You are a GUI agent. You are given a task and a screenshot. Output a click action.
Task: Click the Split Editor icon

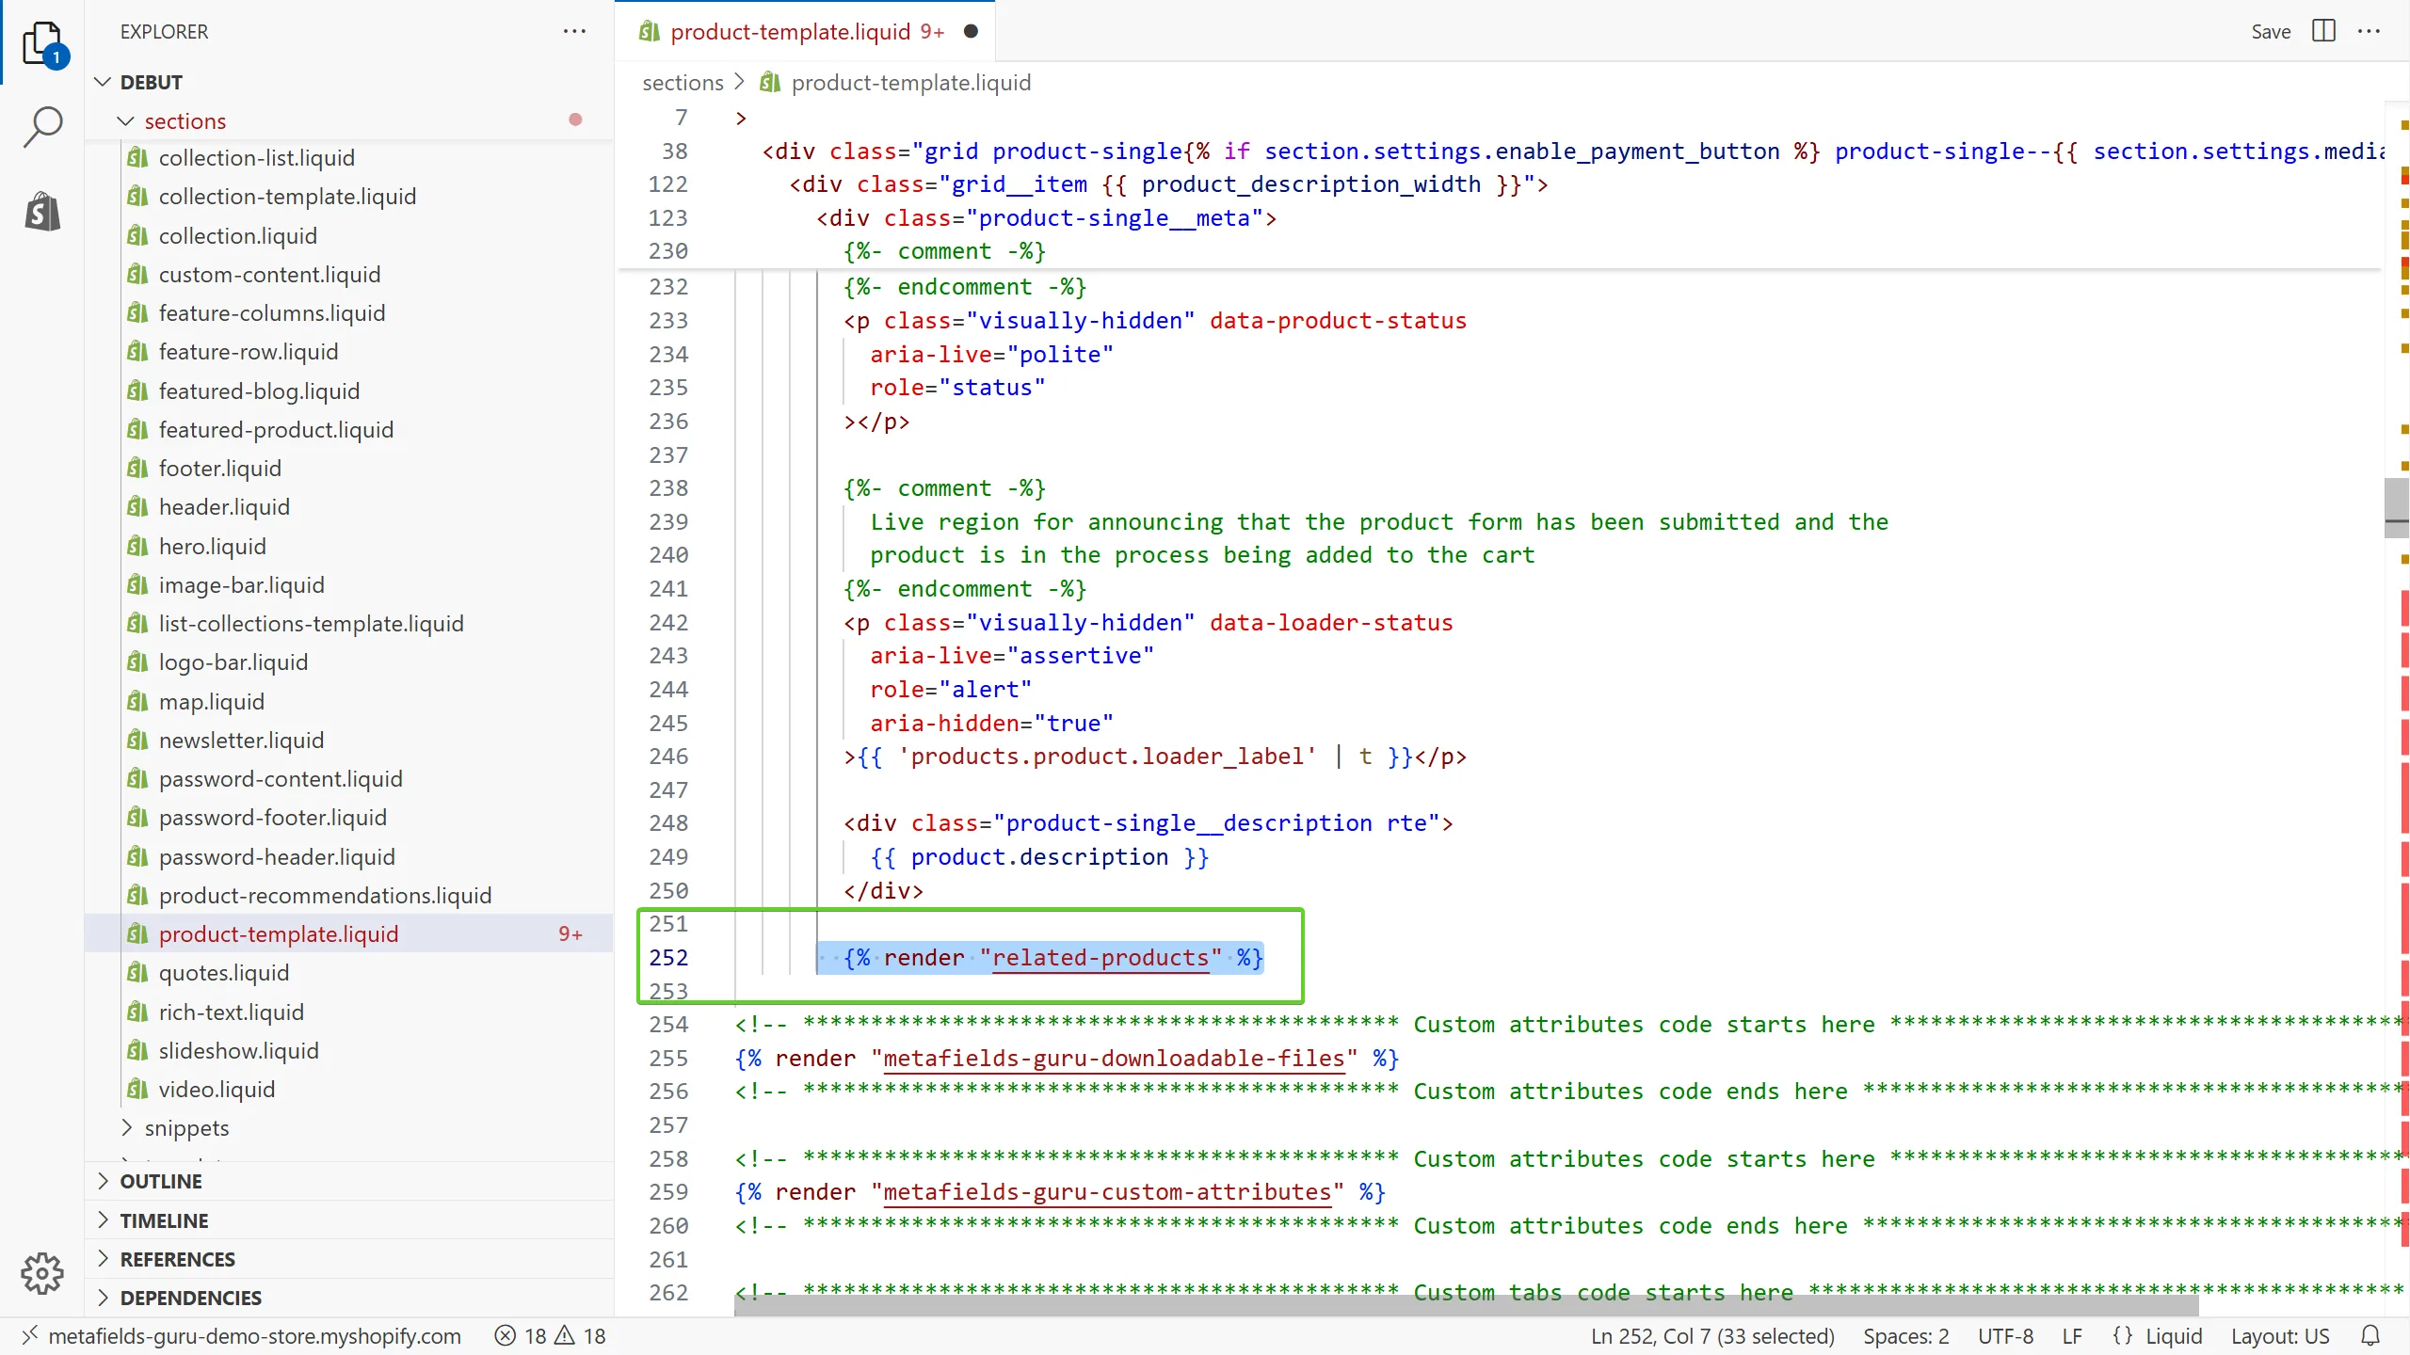pyautogui.click(x=2323, y=31)
